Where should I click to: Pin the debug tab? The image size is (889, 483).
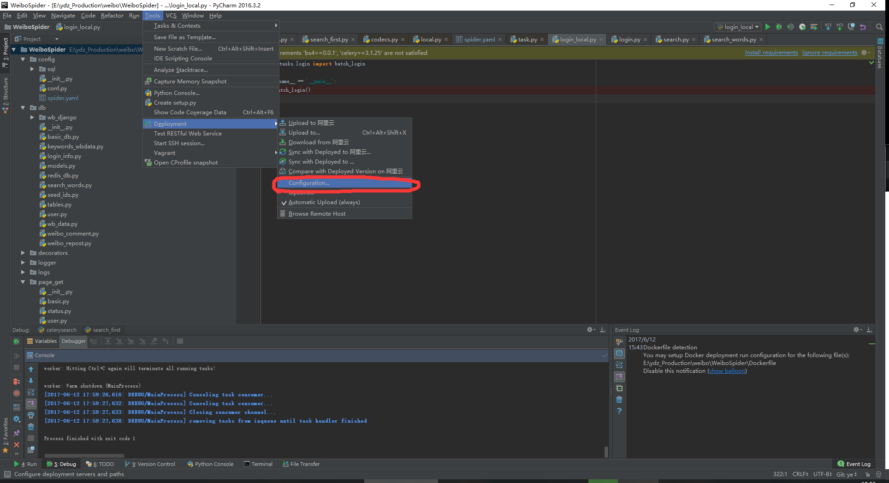pyautogui.click(x=17, y=433)
